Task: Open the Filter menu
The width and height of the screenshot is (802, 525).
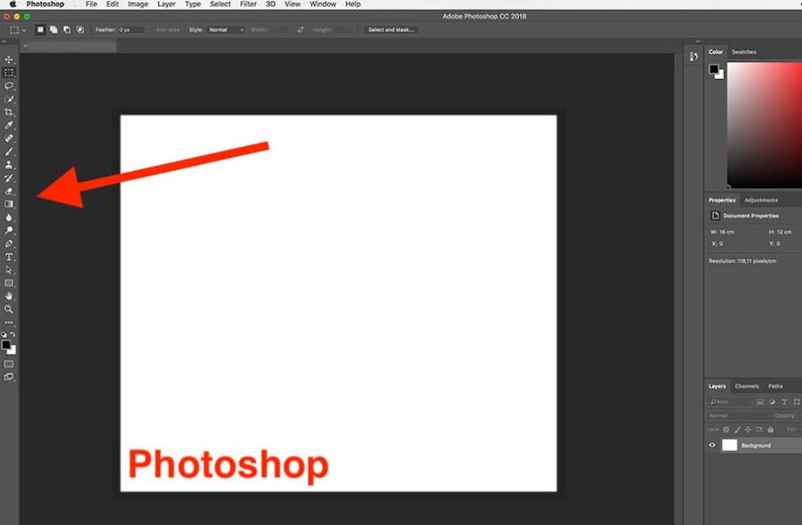Action: pos(249,4)
